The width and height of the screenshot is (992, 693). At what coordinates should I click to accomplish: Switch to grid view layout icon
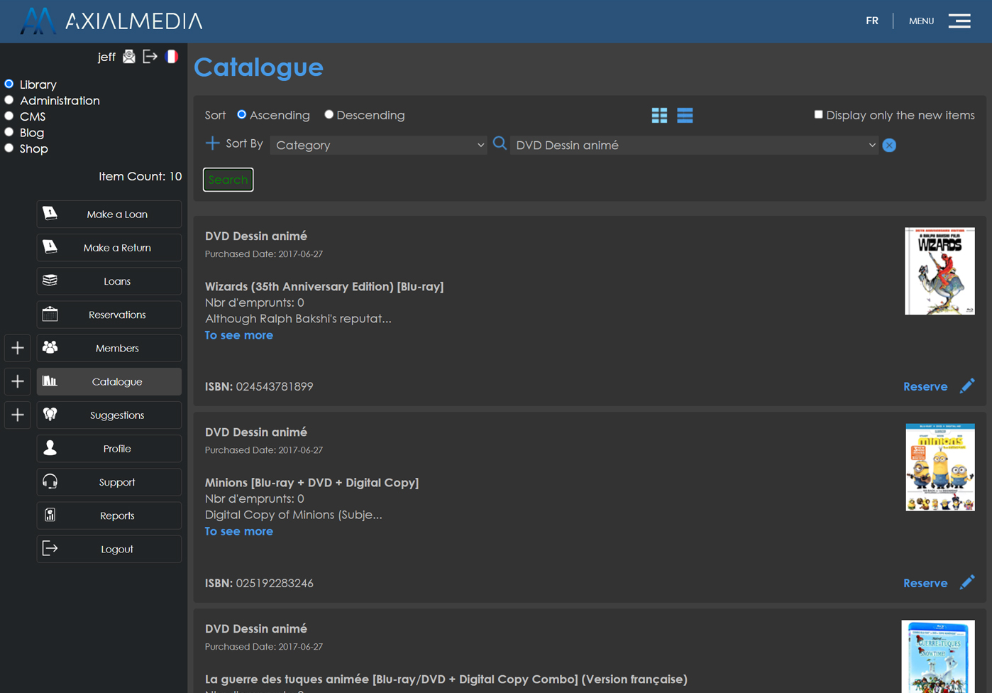659,116
